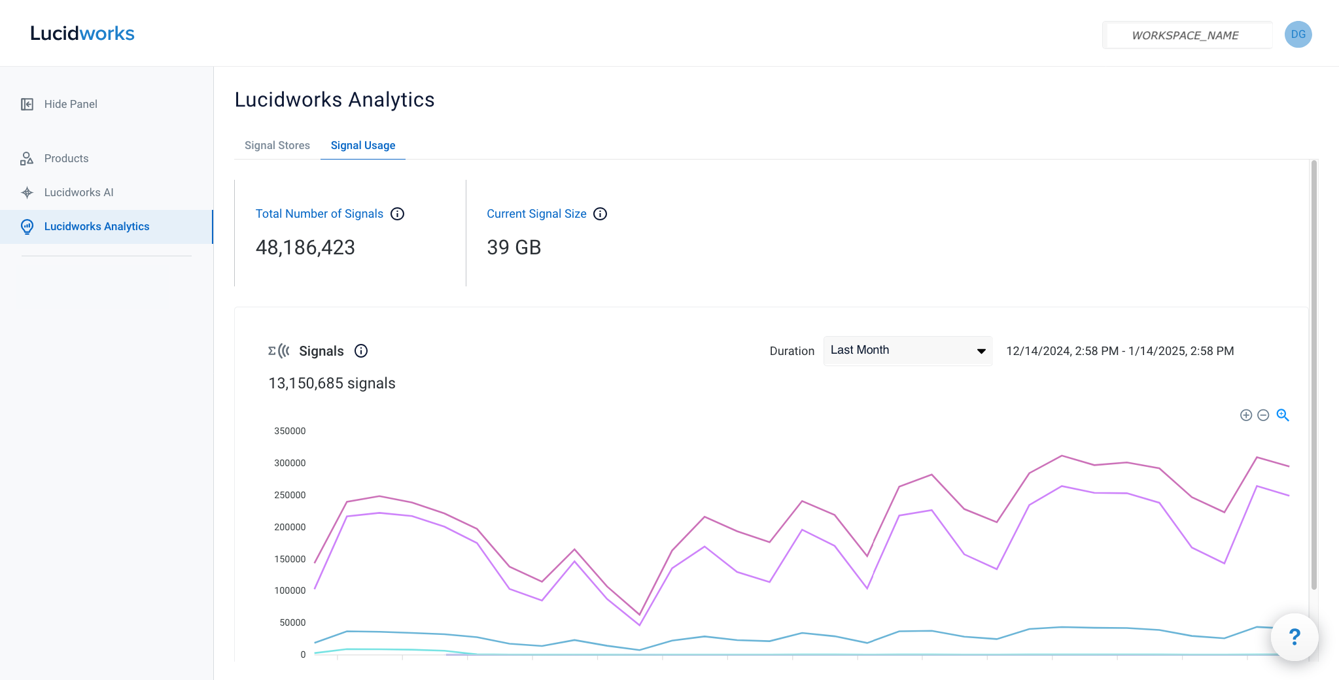This screenshot has height=680, width=1339.
Task: Click the 200000 y-axis label
Action: click(x=290, y=527)
